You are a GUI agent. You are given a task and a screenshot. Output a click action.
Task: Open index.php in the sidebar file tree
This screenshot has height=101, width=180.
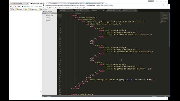pyautogui.click(x=48, y=19)
